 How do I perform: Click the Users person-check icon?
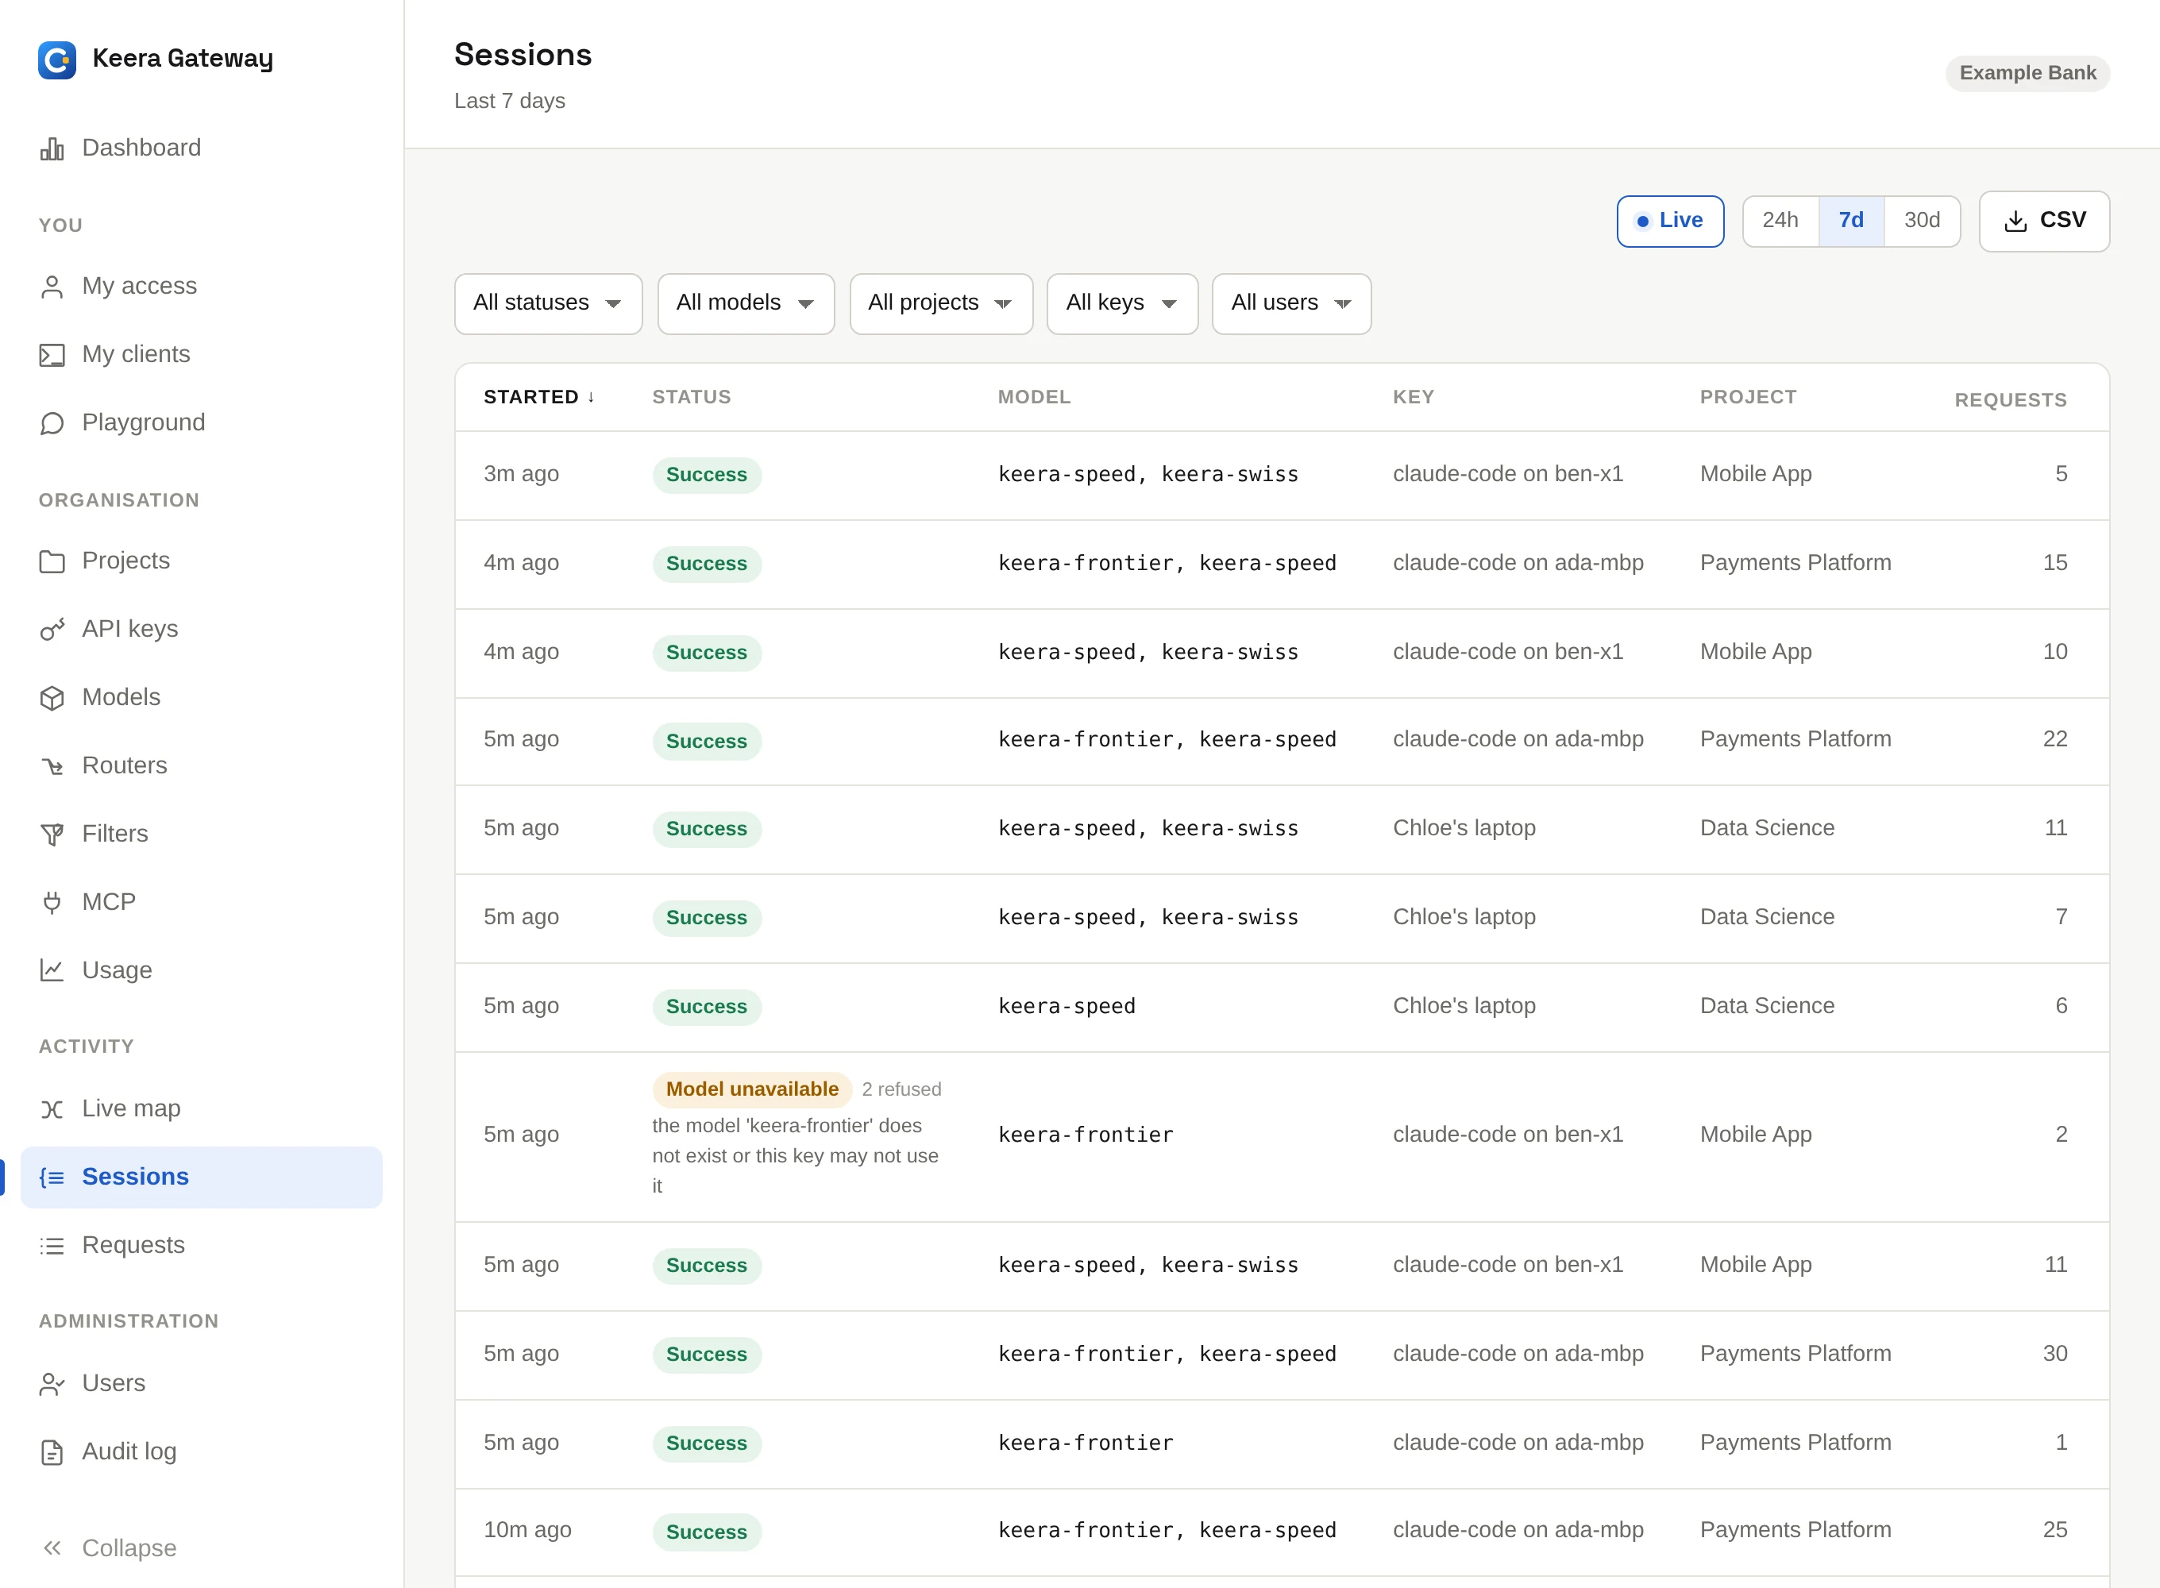[x=52, y=1384]
